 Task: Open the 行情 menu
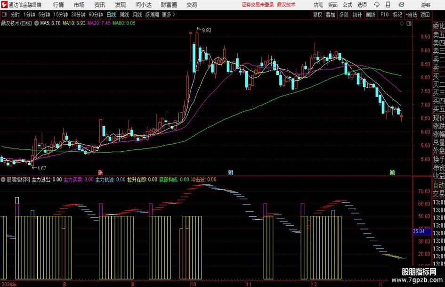[x=58, y=5]
